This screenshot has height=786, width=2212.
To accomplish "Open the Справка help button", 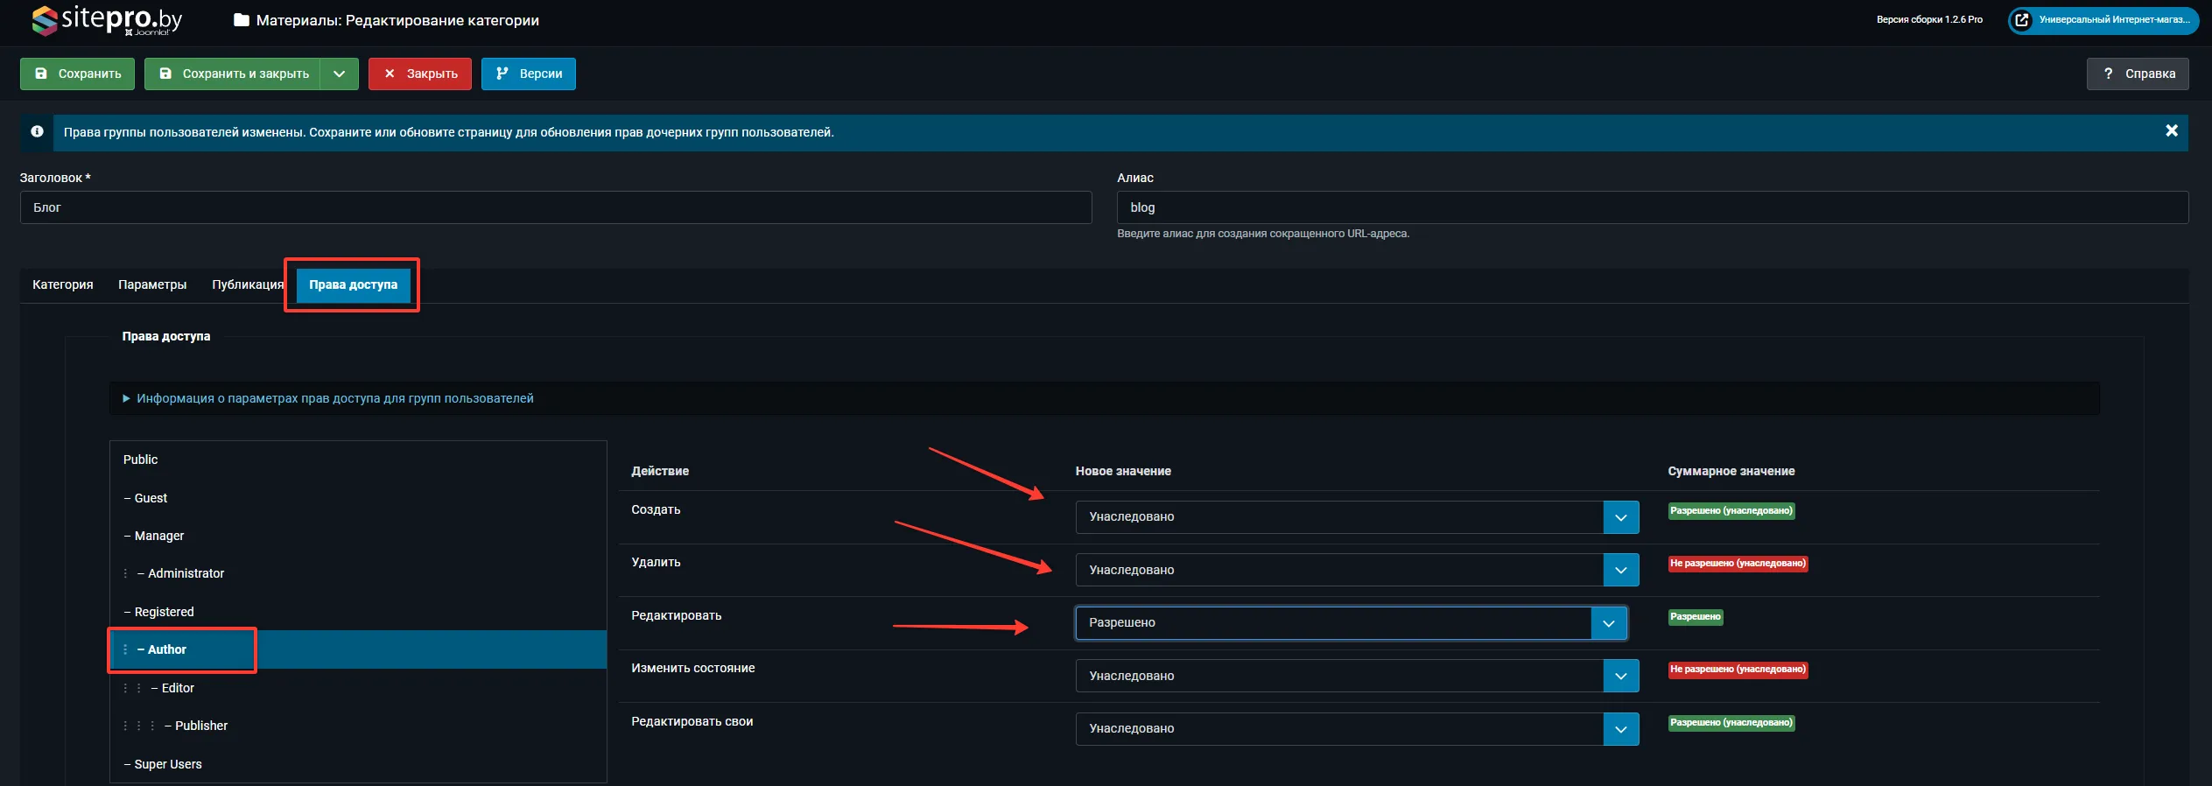I will point(2137,74).
